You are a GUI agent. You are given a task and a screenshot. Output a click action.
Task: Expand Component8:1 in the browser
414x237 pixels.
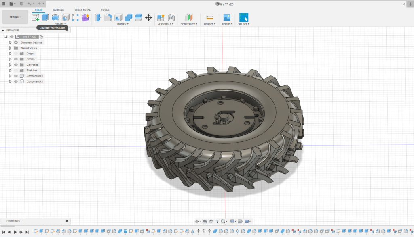10,76
